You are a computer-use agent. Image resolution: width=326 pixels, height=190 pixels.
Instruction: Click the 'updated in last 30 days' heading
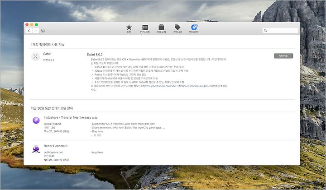point(52,108)
